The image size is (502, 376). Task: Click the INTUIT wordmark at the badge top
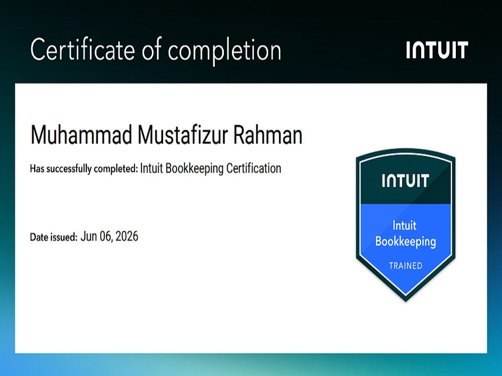(x=405, y=180)
